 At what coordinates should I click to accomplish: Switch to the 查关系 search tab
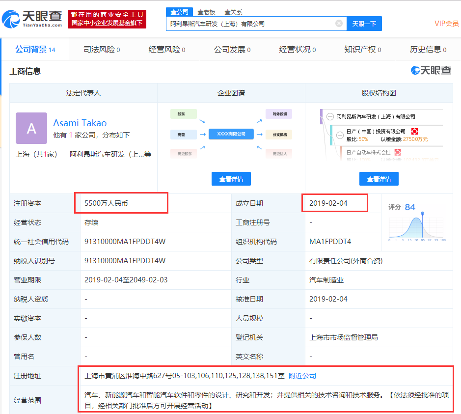233,12
